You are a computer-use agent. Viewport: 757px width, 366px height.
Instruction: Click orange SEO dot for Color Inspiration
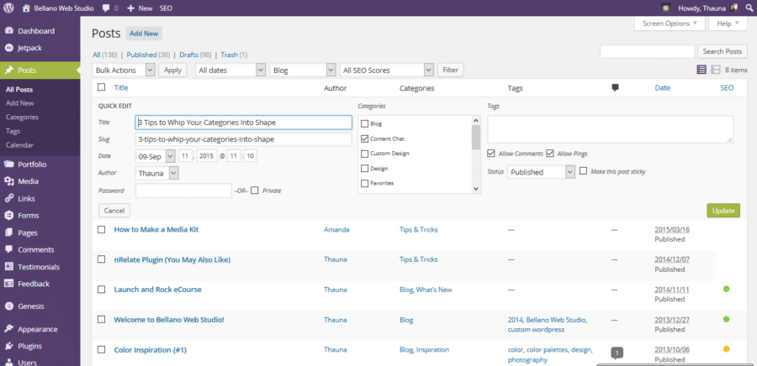pyautogui.click(x=726, y=349)
